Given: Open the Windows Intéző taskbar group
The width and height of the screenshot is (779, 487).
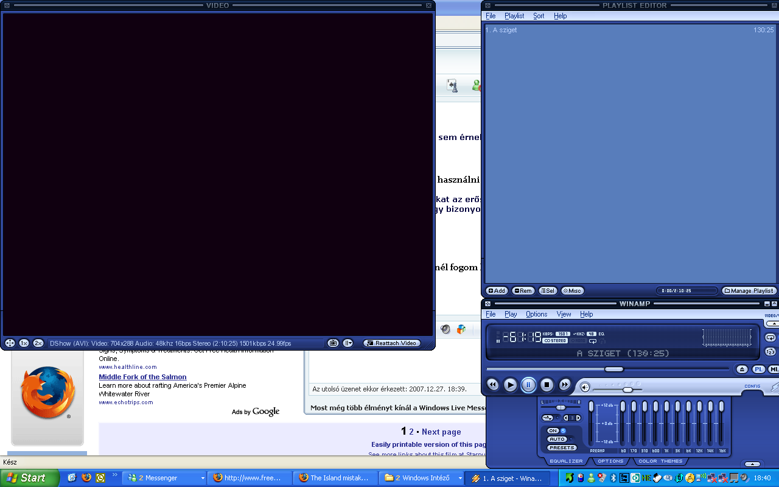Looking at the screenshot, I should 421,478.
